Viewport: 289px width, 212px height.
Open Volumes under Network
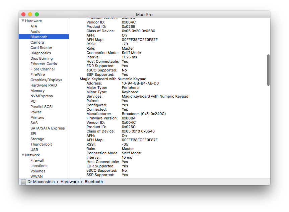38,171
